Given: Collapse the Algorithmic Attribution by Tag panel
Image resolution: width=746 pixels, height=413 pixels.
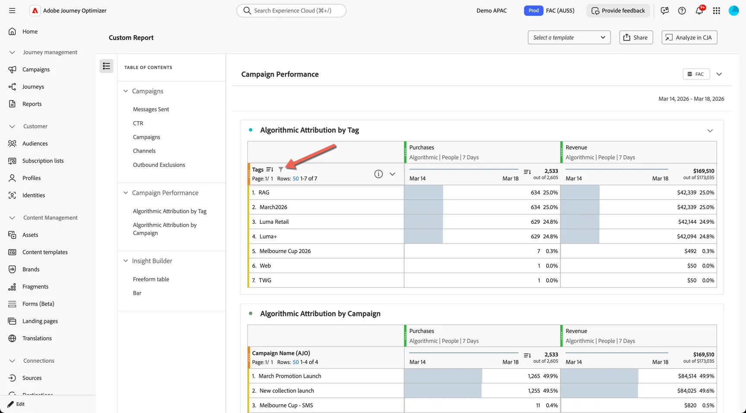Looking at the screenshot, I should tap(710, 131).
